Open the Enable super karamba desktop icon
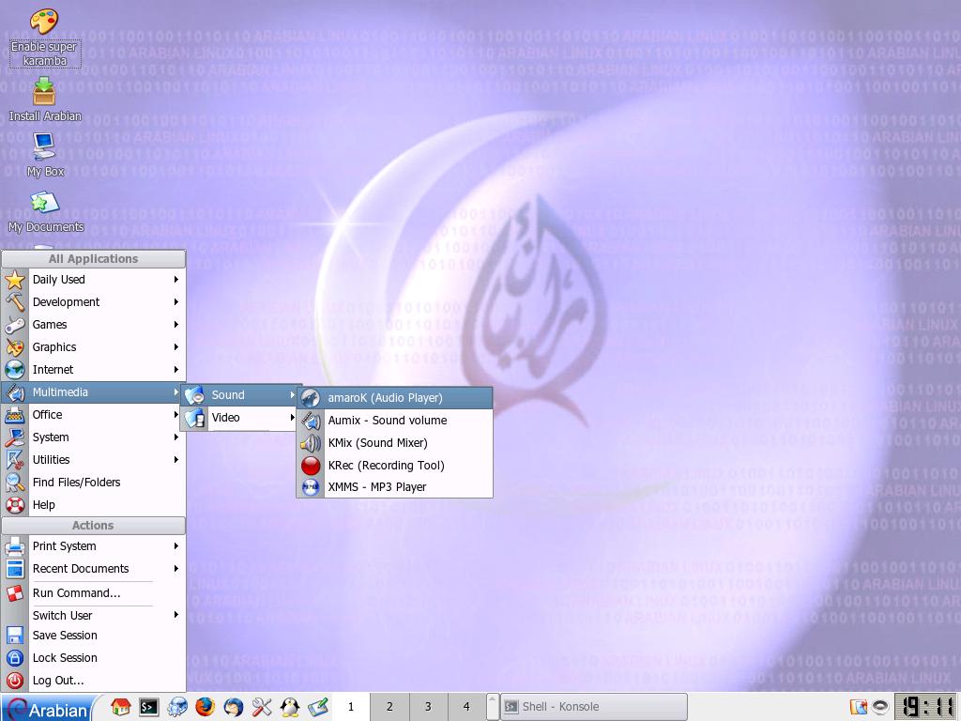Image resolution: width=961 pixels, height=721 pixels. pyautogui.click(x=44, y=37)
